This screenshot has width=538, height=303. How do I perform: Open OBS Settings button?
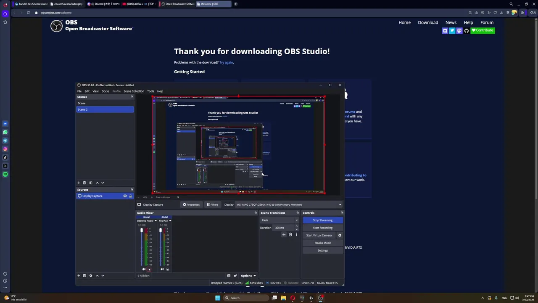coord(323,250)
